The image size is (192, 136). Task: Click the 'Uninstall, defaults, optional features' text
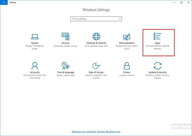click(x=157, y=47)
